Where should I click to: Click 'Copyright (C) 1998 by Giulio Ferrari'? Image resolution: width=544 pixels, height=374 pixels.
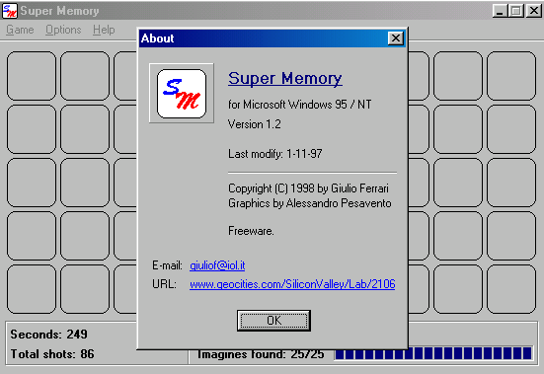click(308, 188)
